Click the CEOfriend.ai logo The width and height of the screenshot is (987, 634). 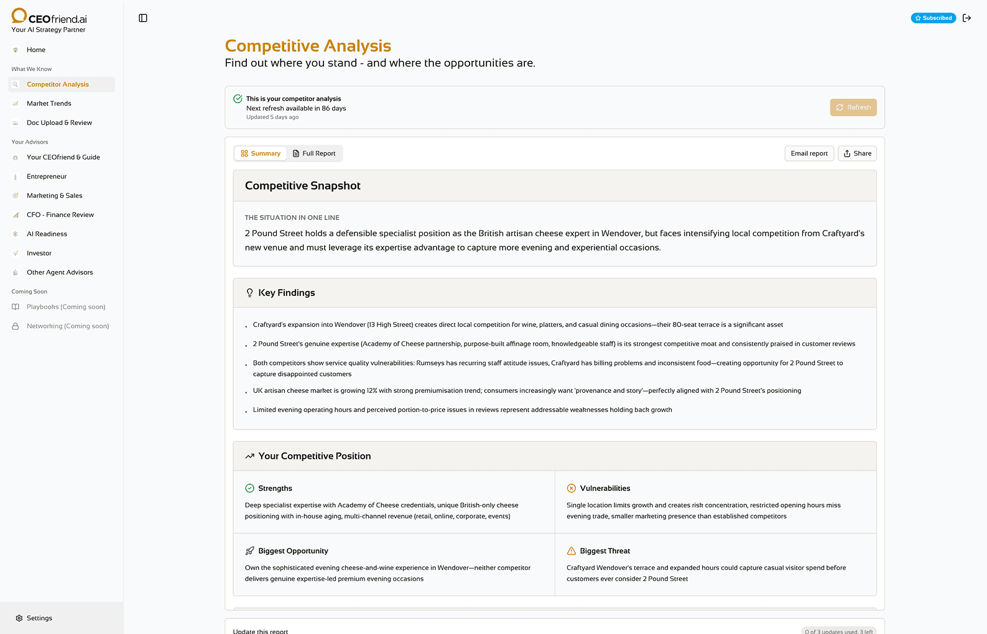[x=49, y=16]
